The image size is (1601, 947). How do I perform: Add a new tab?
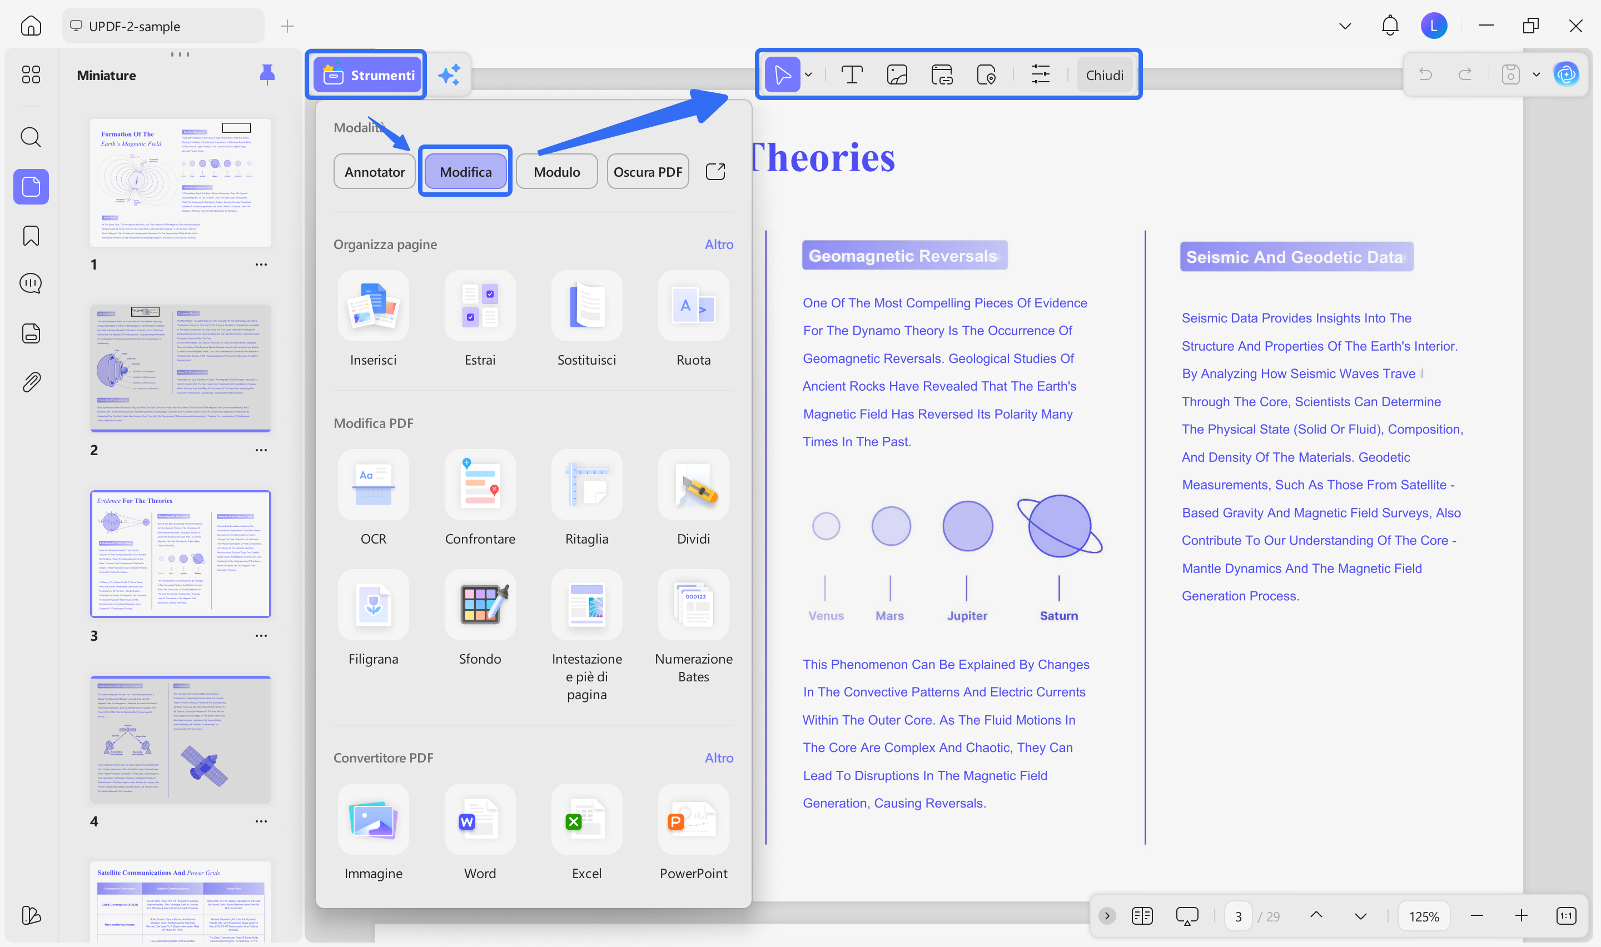click(287, 26)
